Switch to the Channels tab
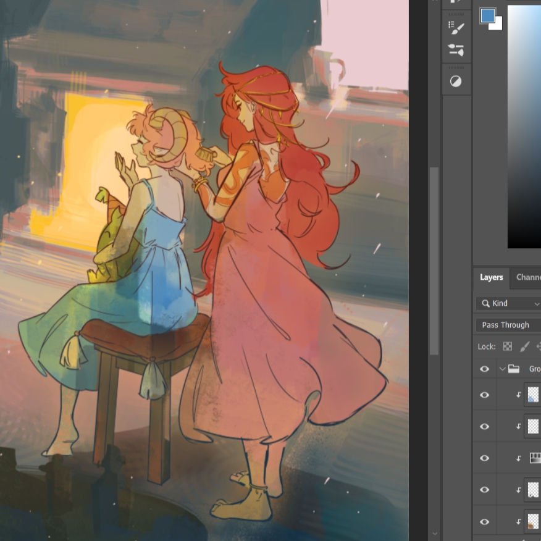This screenshot has height=541, width=541. 528,277
